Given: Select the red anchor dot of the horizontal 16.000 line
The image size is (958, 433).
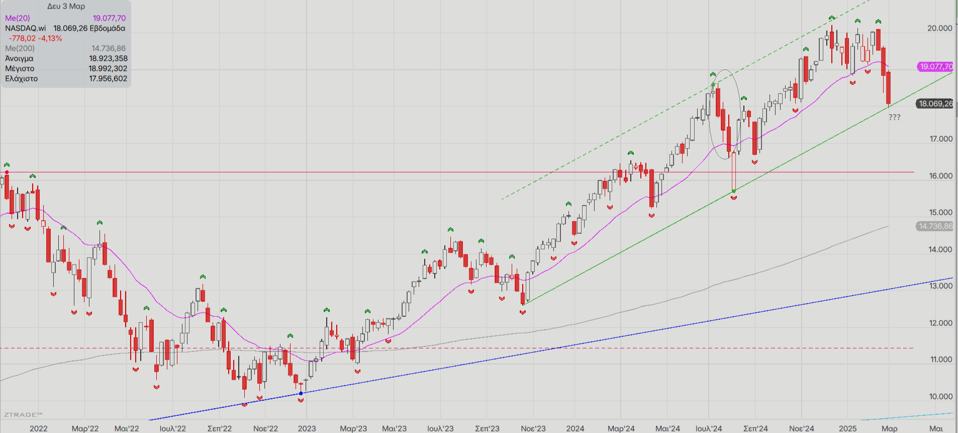Looking at the screenshot, I should coord(7,172).
